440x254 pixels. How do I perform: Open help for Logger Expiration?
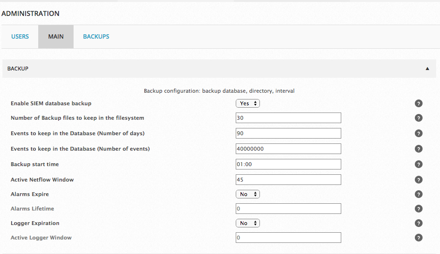pyautogui.click(x=418, y=223)
